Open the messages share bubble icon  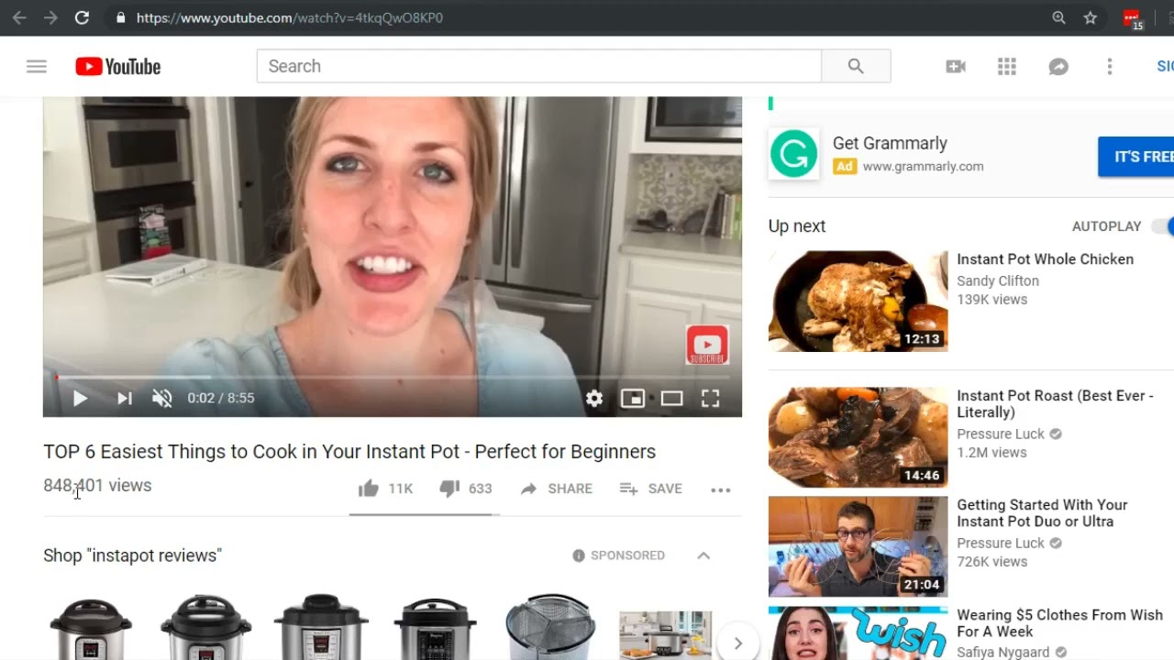tap(1058, 66)
